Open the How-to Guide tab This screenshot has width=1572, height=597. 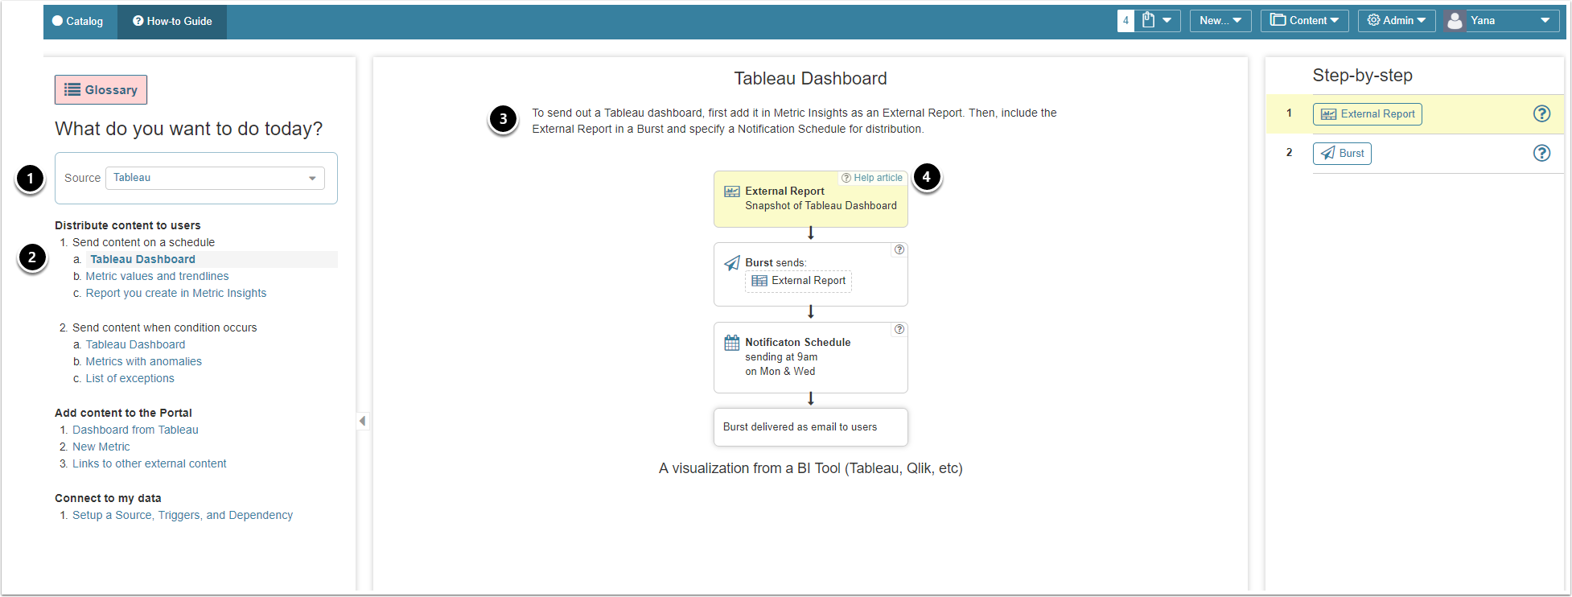pyautogui.click(x=172, y=22)
